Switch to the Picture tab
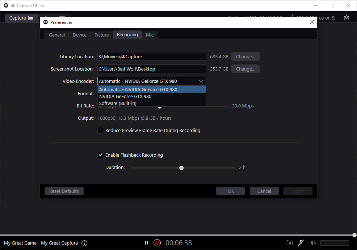 point(101,35)
